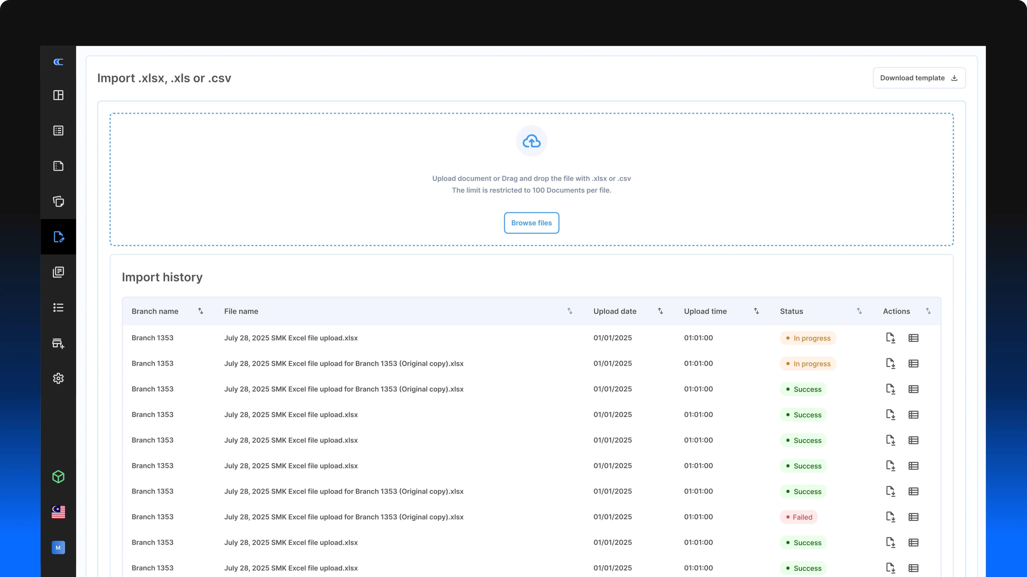Viewport: 1027px width, 577px height.
Task: Open the blue M user avatar
Action: pyautogui.click(x=58, y=548)
